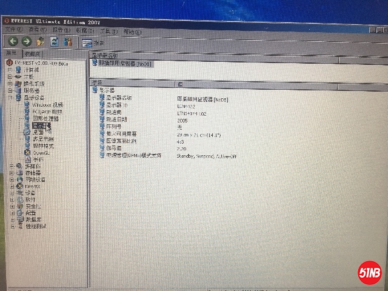Select the 多媒体 multimedia icon in tree

[x=19, y=166]
